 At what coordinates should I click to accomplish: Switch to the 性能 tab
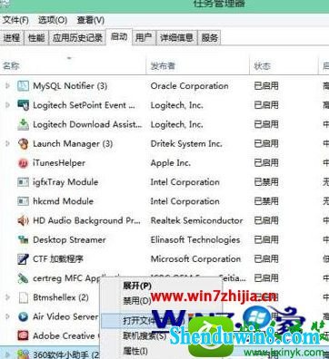(36, 38)
